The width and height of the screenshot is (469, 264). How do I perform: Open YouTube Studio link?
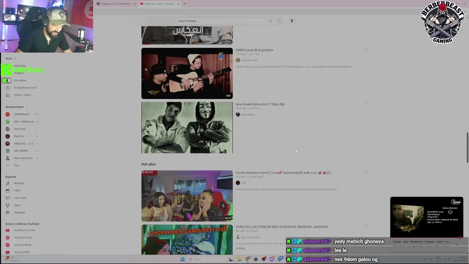pos(23,238)
